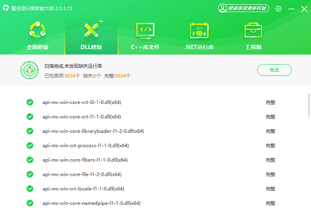The image size is (311, 213).
Task: Click green check beside api-ms-win-core-fibers-l1-1-0.dll
Action: (x=30, y=160)
